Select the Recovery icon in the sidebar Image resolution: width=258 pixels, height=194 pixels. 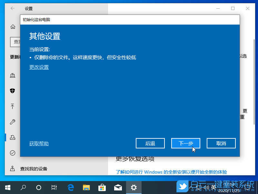13,137
